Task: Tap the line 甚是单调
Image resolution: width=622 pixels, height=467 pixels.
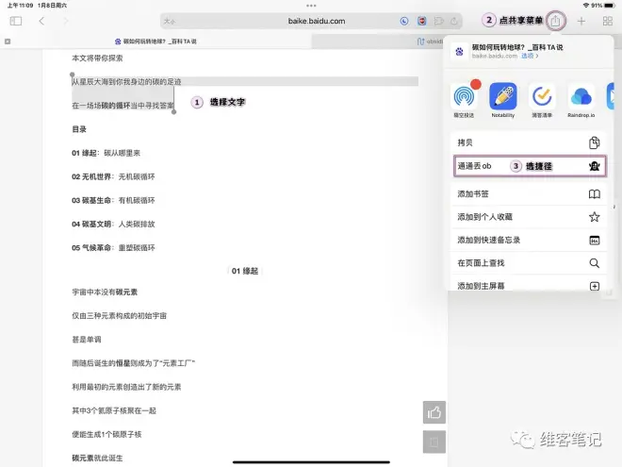Action: (x=87, y=340)
